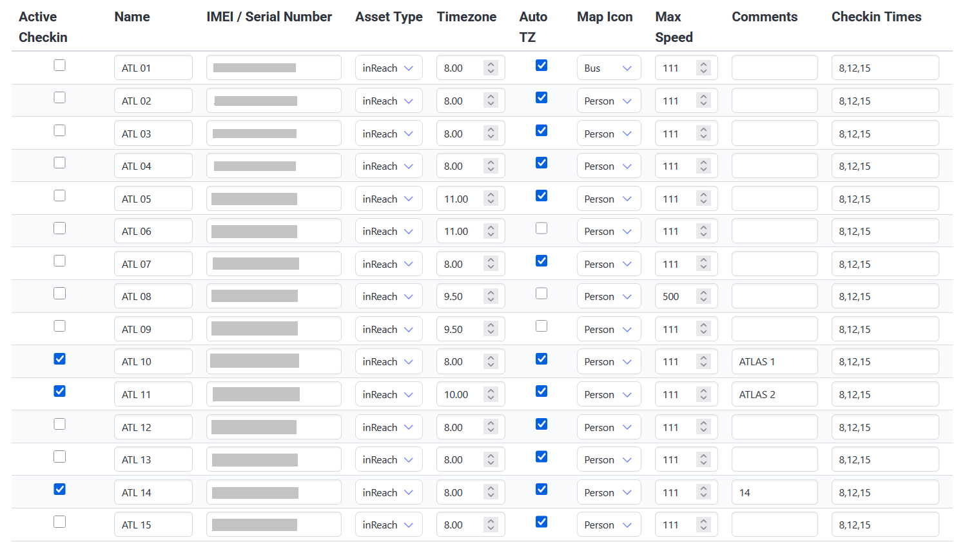Increase Max Speed for ATL 14
The image size is (965, 542).
click(703, 489)
